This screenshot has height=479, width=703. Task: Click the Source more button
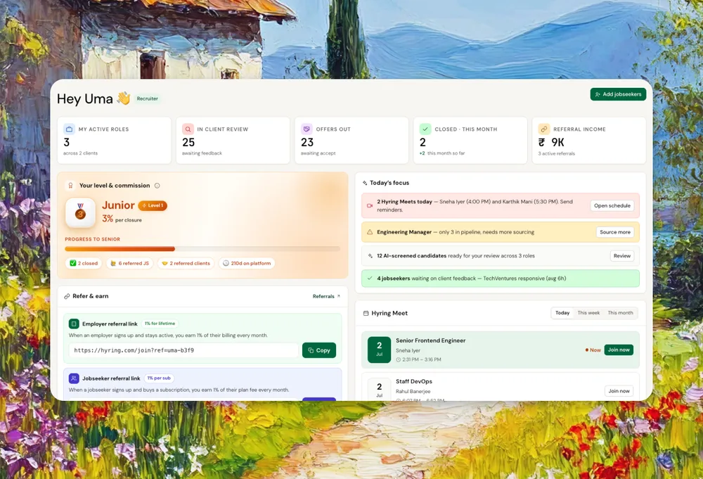[x=614, y=232]
